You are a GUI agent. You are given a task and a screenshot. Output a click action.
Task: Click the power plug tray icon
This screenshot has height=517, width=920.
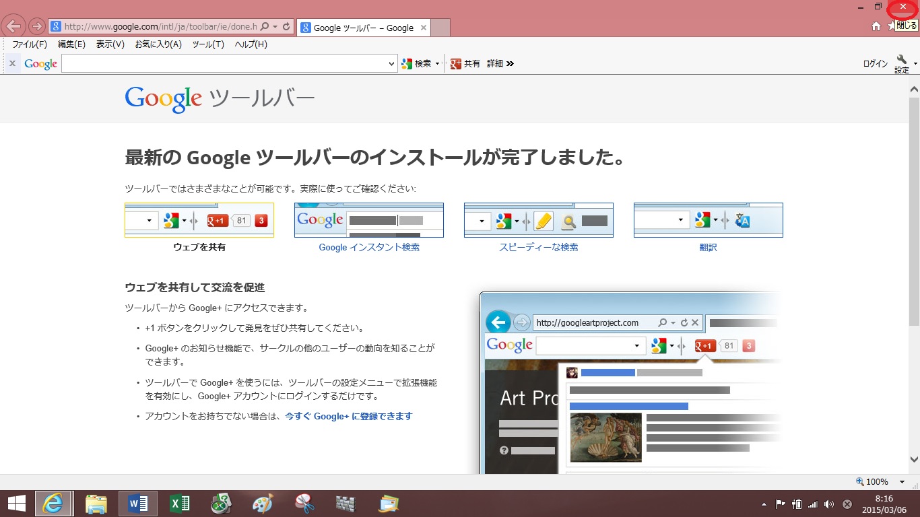[797, 504]
